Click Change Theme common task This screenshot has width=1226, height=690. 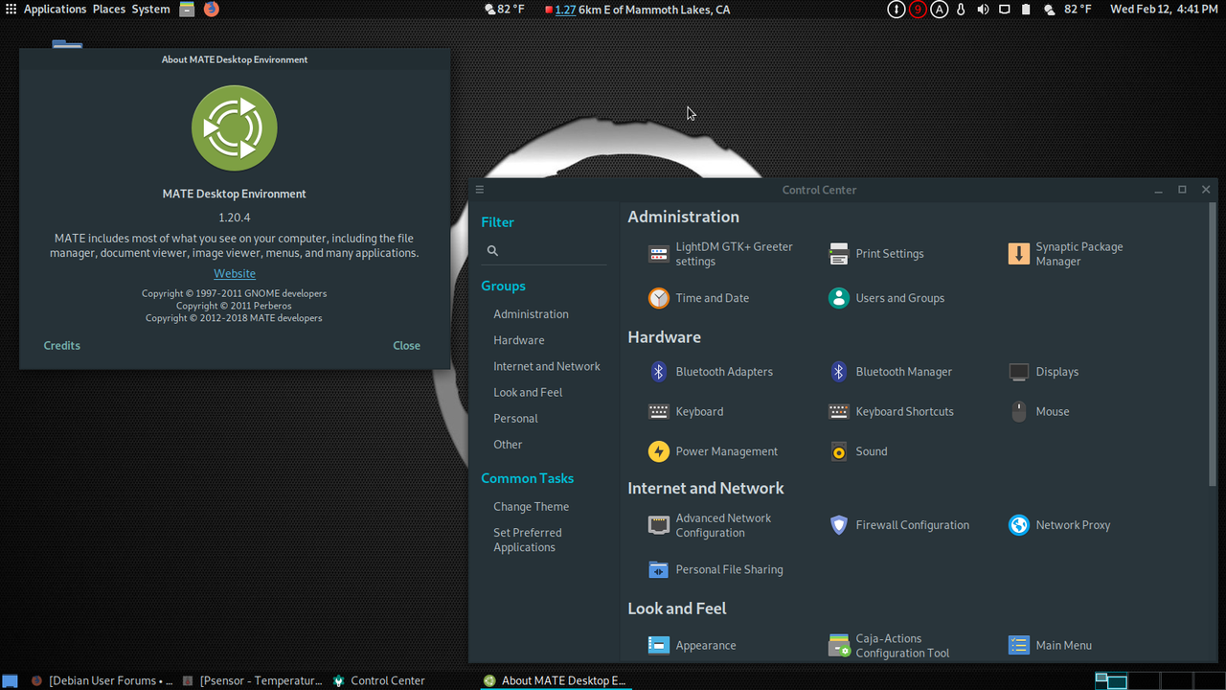tap(531, 507)
